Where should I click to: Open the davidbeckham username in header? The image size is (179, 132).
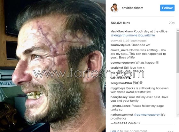(132, 8)
